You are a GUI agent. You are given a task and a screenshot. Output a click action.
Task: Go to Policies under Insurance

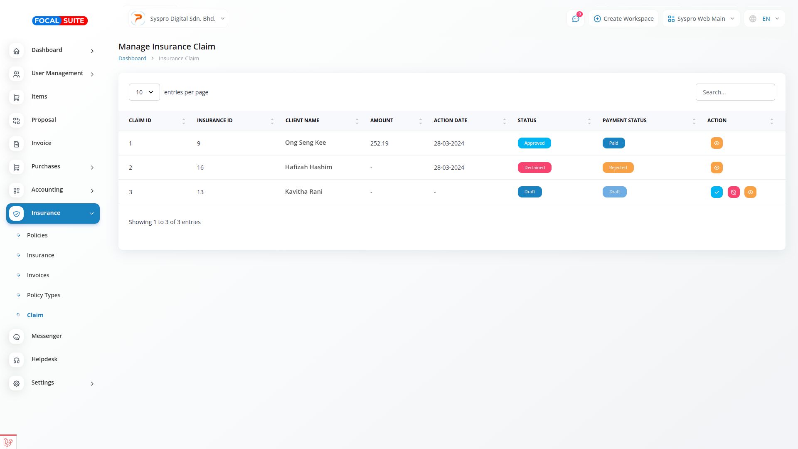point(37,235)
